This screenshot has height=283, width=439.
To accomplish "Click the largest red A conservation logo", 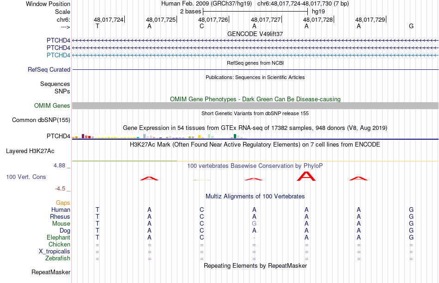I will [306, 176].
